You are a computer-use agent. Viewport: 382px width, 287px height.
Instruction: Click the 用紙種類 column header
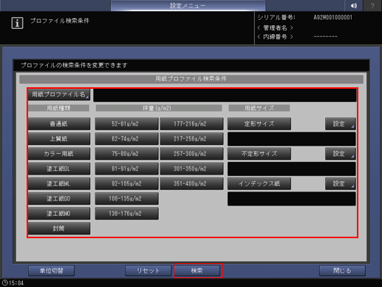(x=58, y=108)
